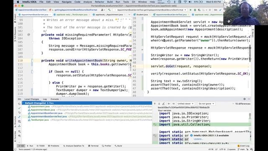268x151 pixels.
Task: Collapse the Default Changelist node
Action: pos(23,103)
